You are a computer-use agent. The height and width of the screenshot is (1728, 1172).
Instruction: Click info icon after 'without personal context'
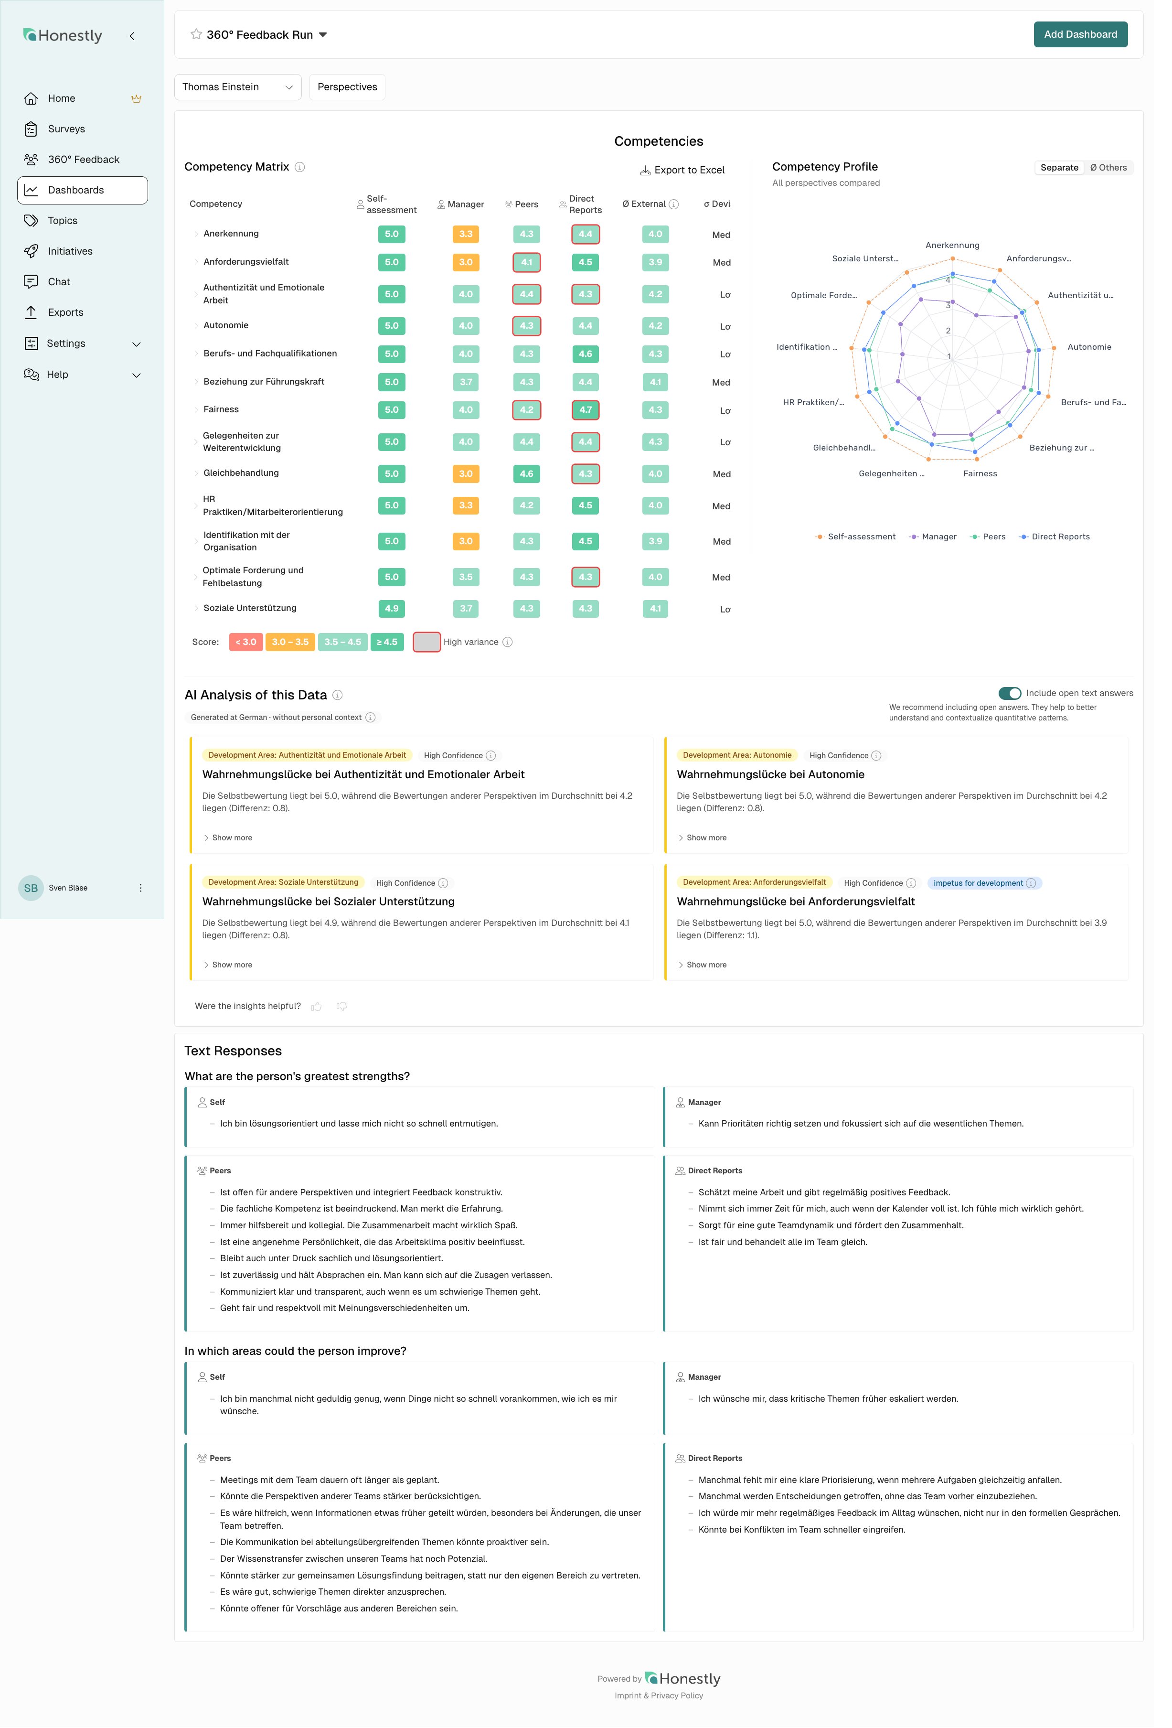pos(371,718)
